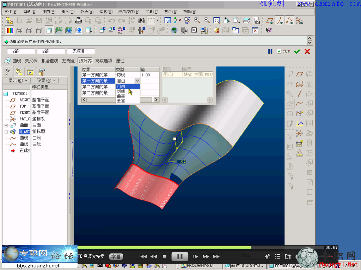Open the 设置(G) dropdown
This screenshot has height=270, width=361.
[44, 81]
